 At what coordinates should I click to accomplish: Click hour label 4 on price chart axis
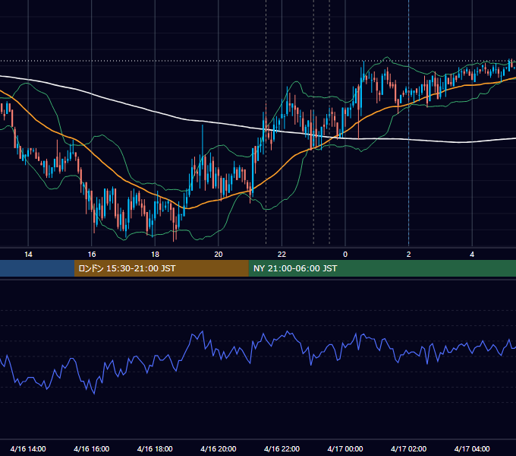[472, 254]
